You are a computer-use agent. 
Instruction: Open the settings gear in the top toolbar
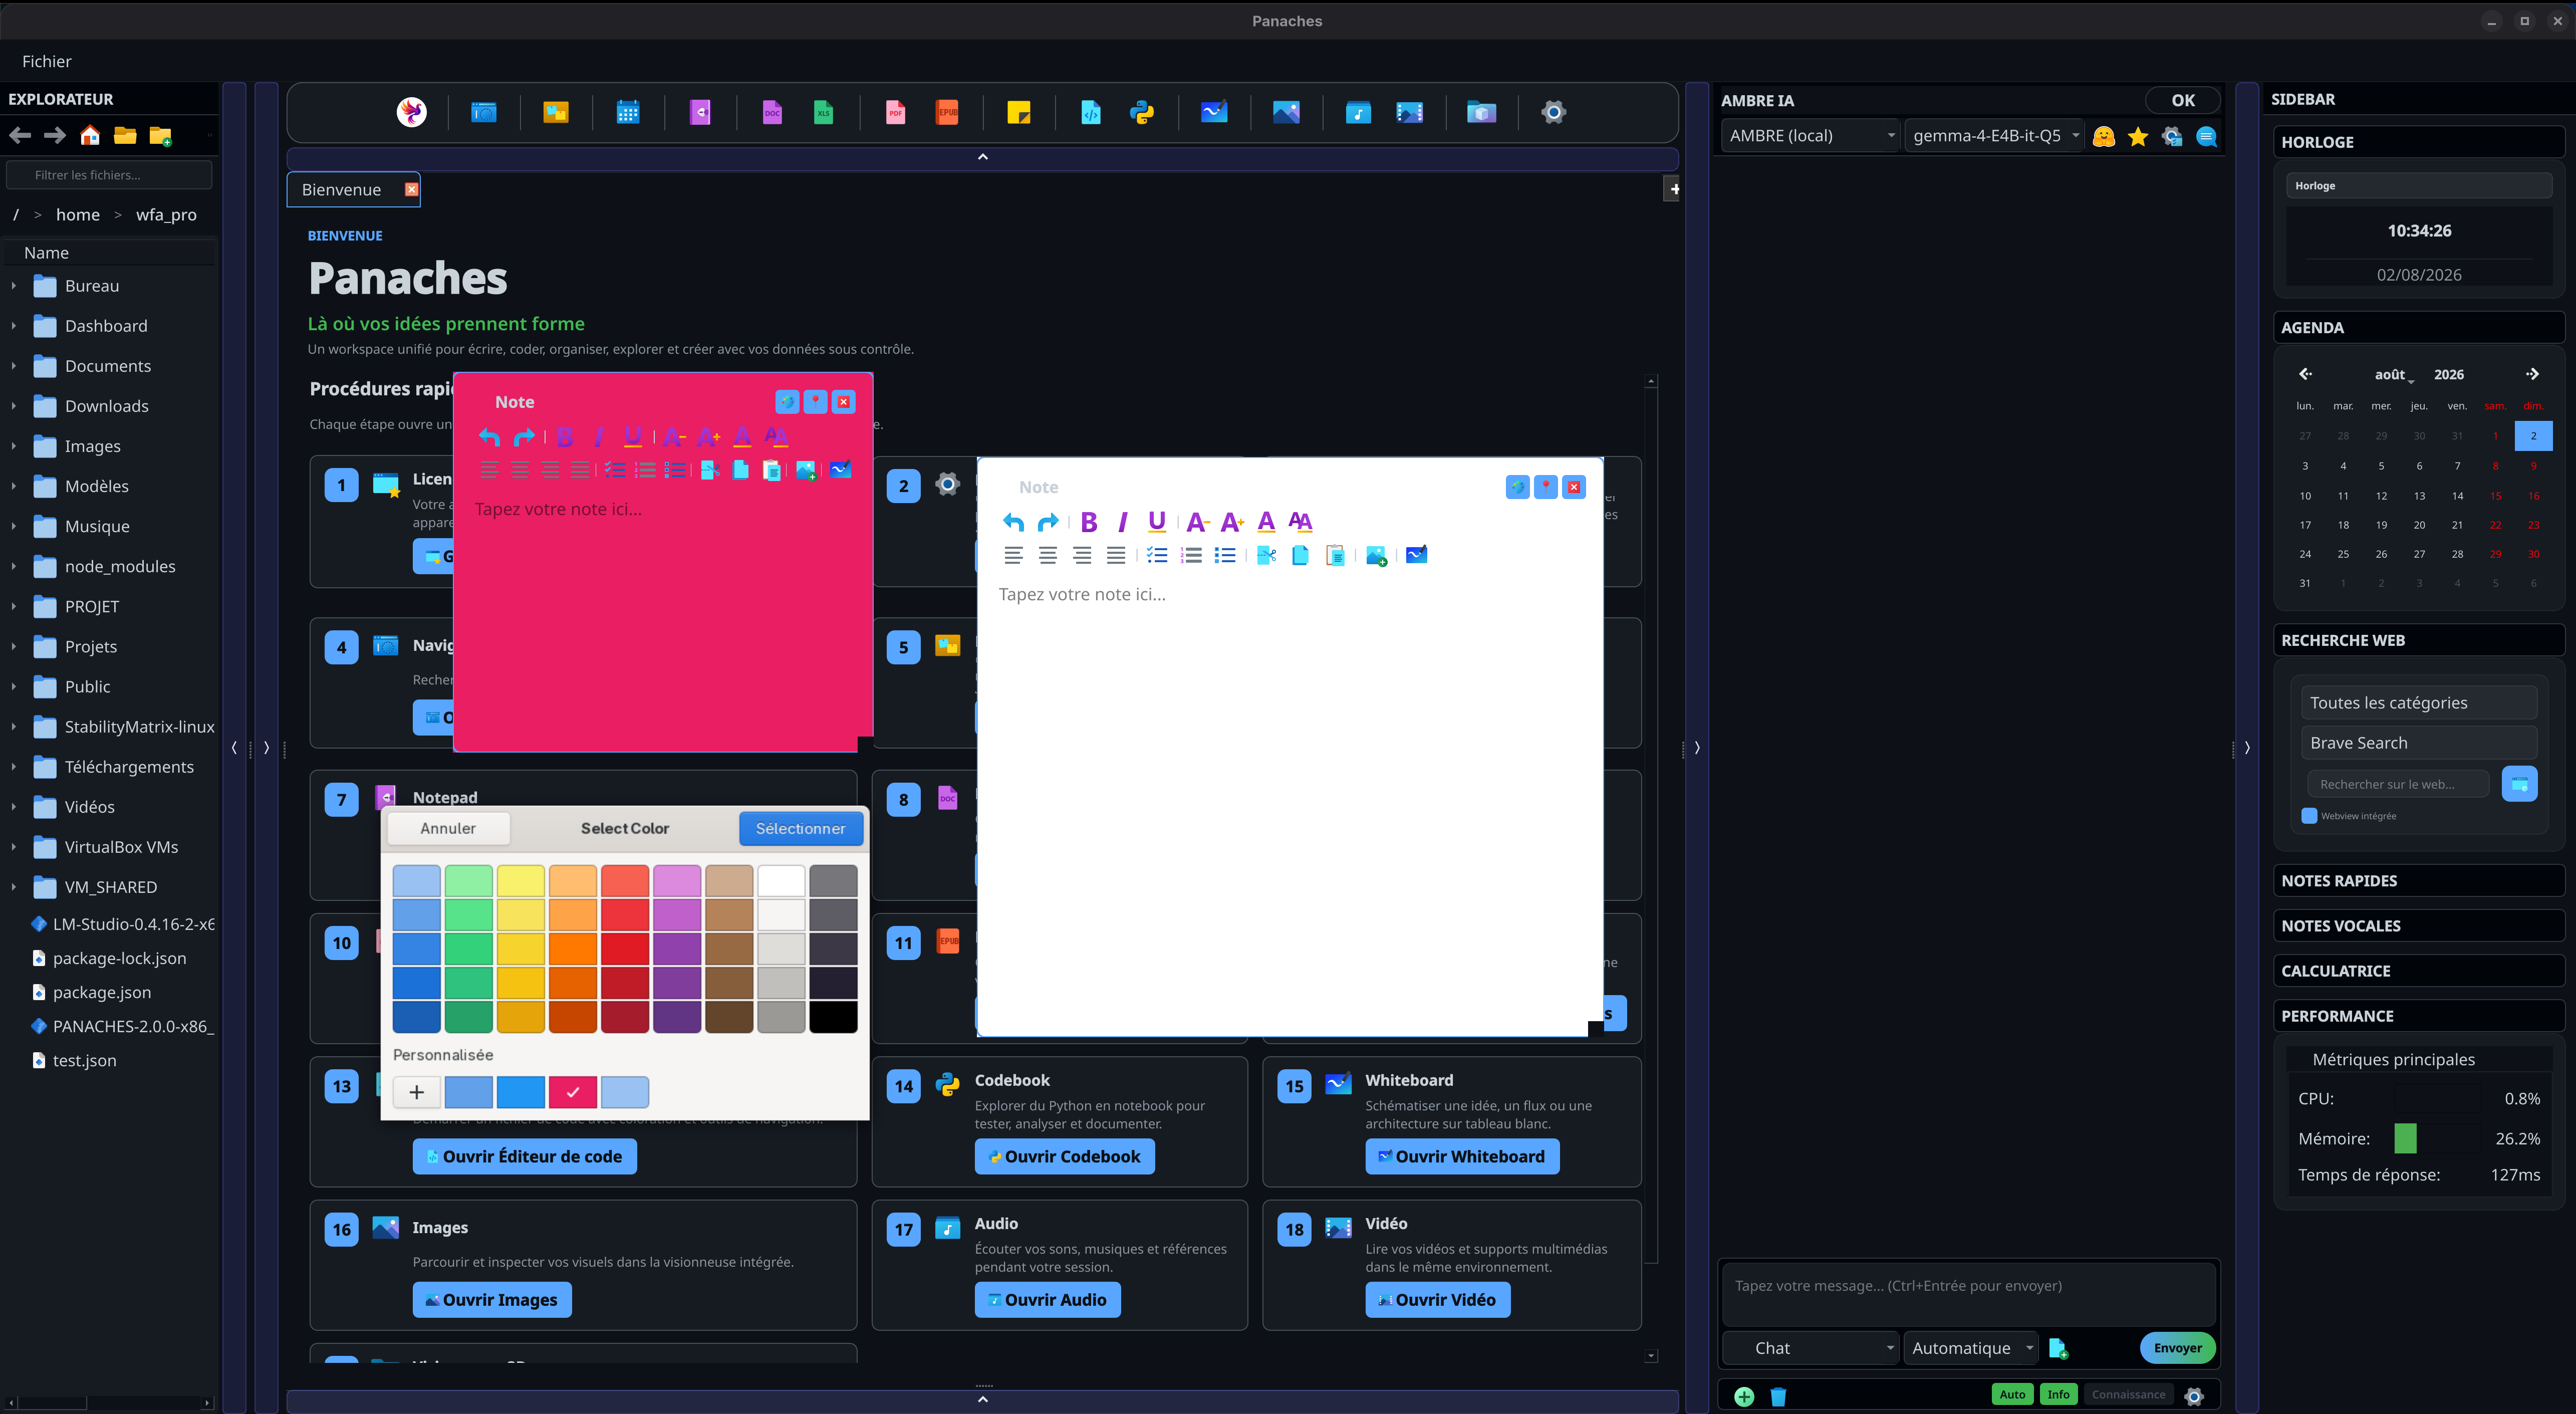tap(1553, 112)
